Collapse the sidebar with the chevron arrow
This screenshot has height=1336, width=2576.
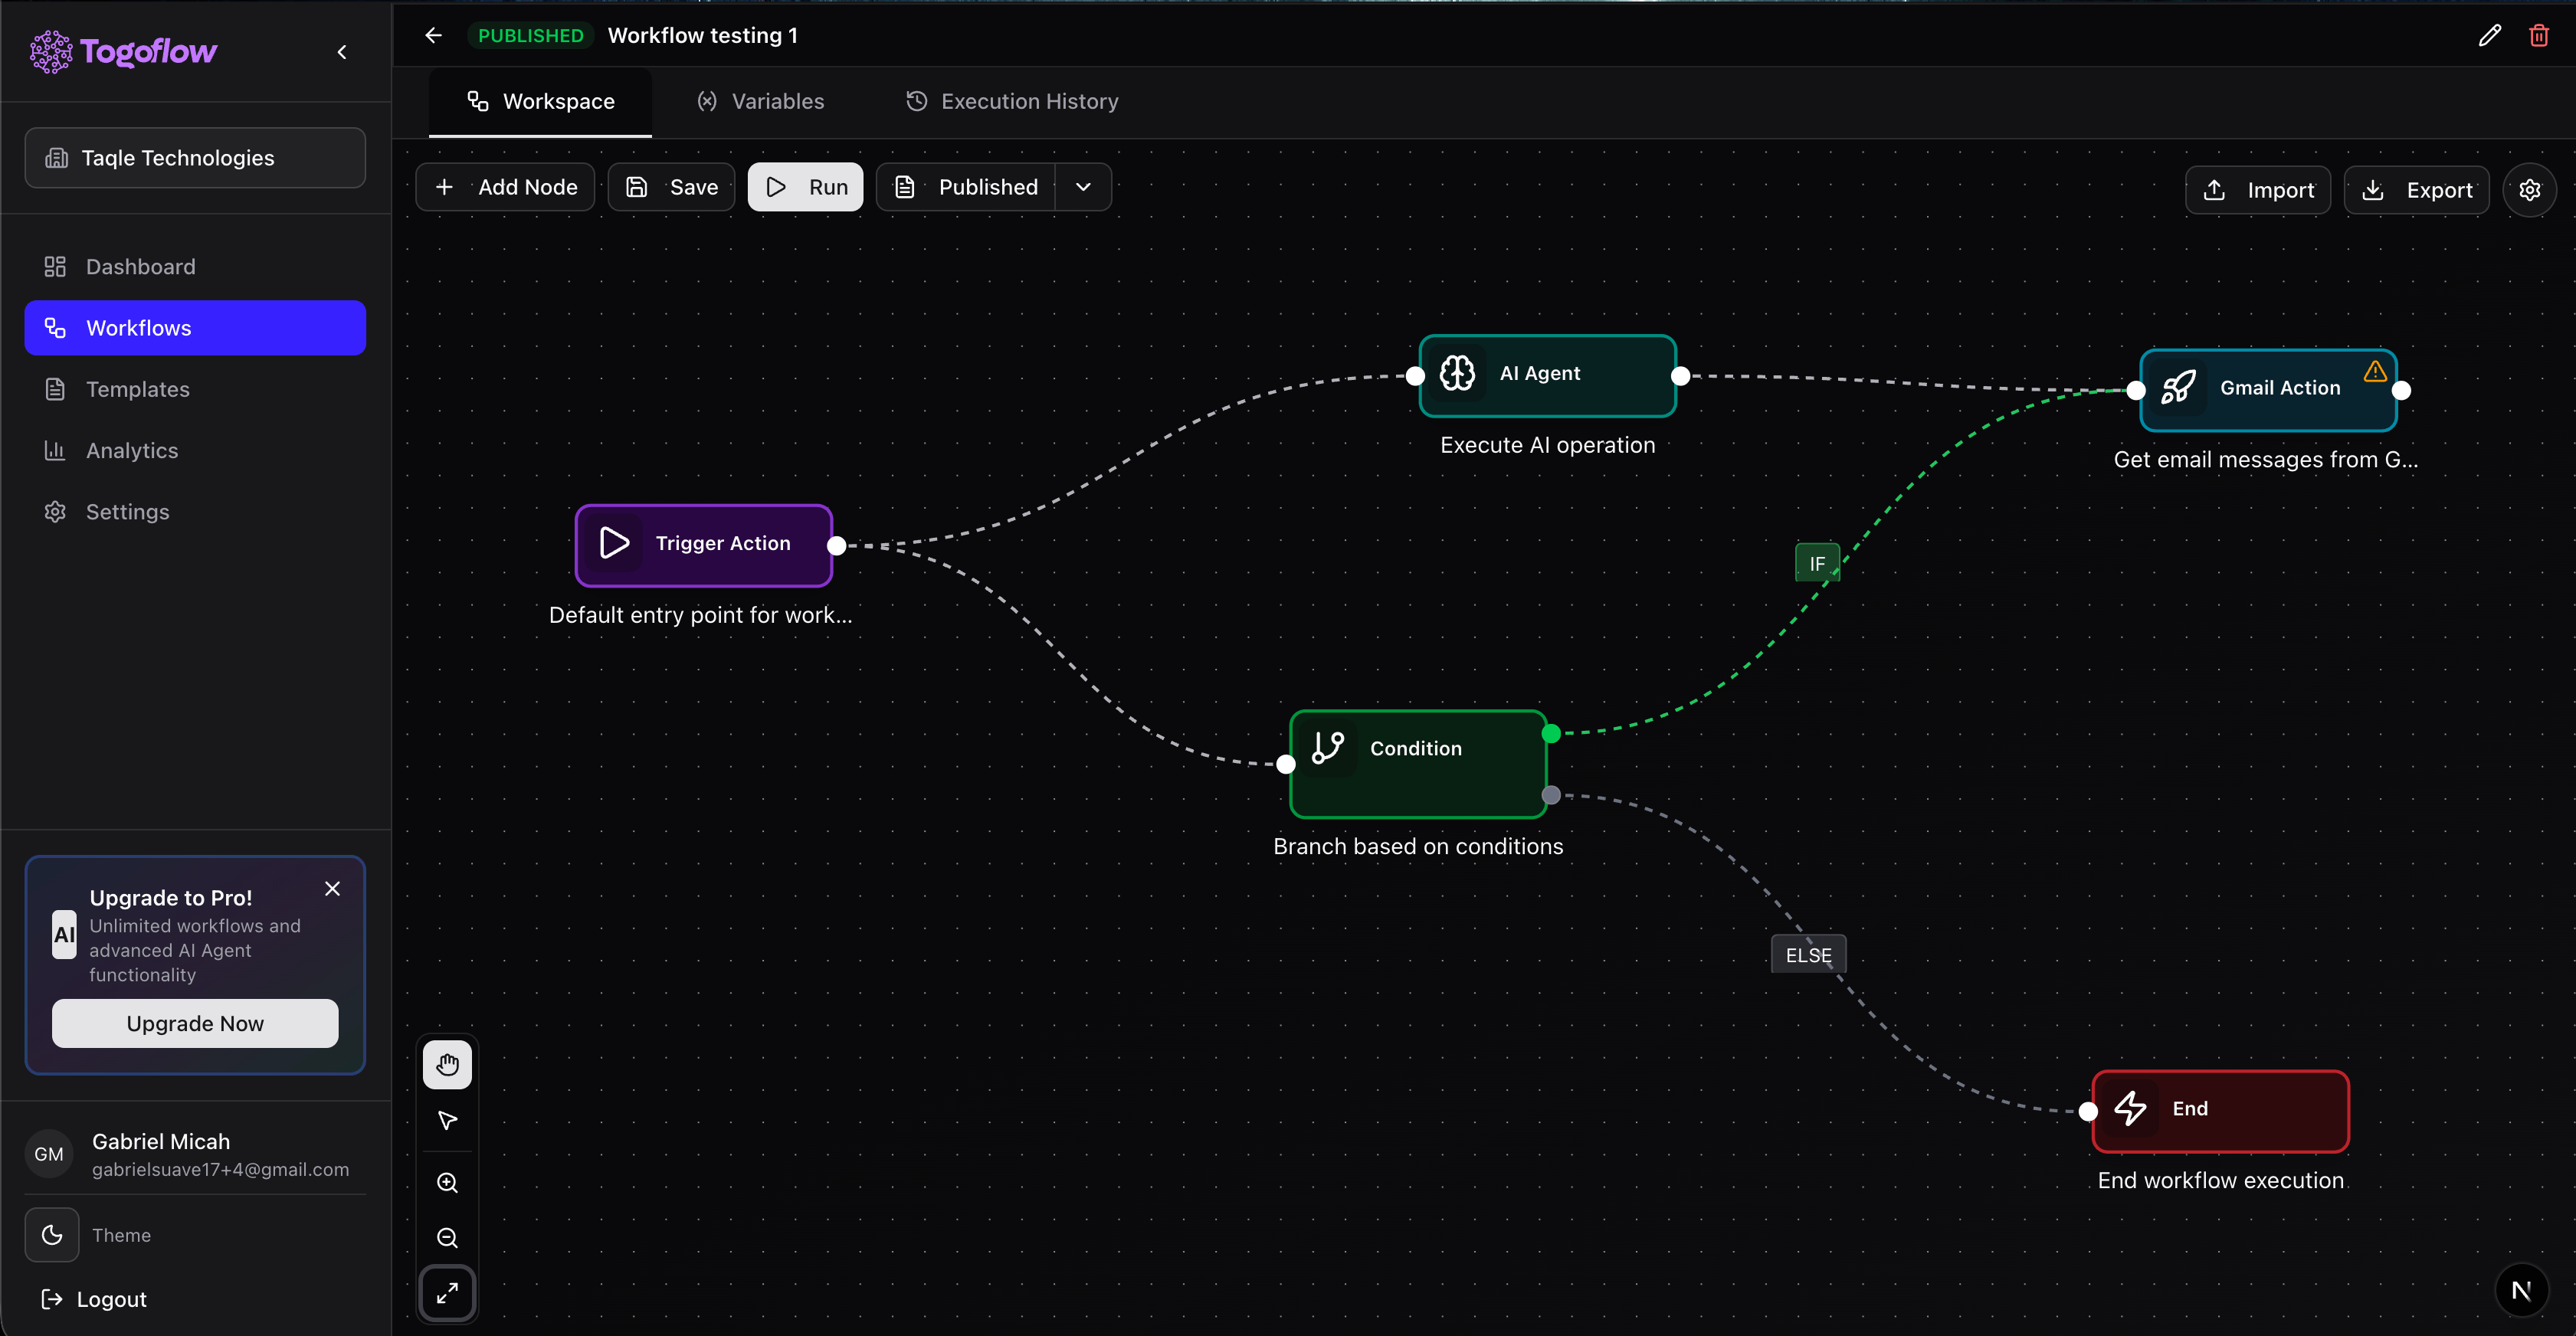tap(341, 52)
